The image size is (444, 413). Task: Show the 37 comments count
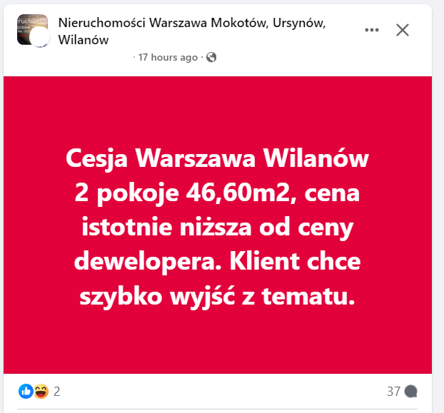point(393,392)
